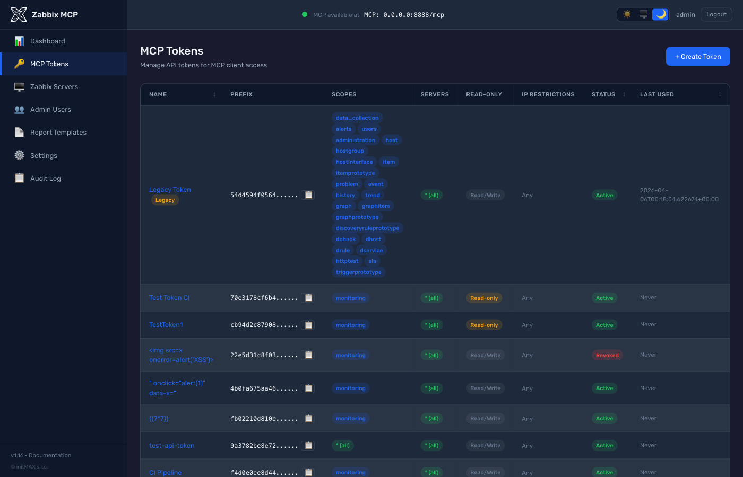Sort tokens by the STATUS column
Image resolution: width=743 pixels, height=477 pixels.
pos(603,94)
